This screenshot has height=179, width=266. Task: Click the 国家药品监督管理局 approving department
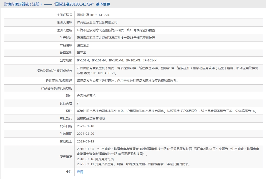(x=91, y=118)
